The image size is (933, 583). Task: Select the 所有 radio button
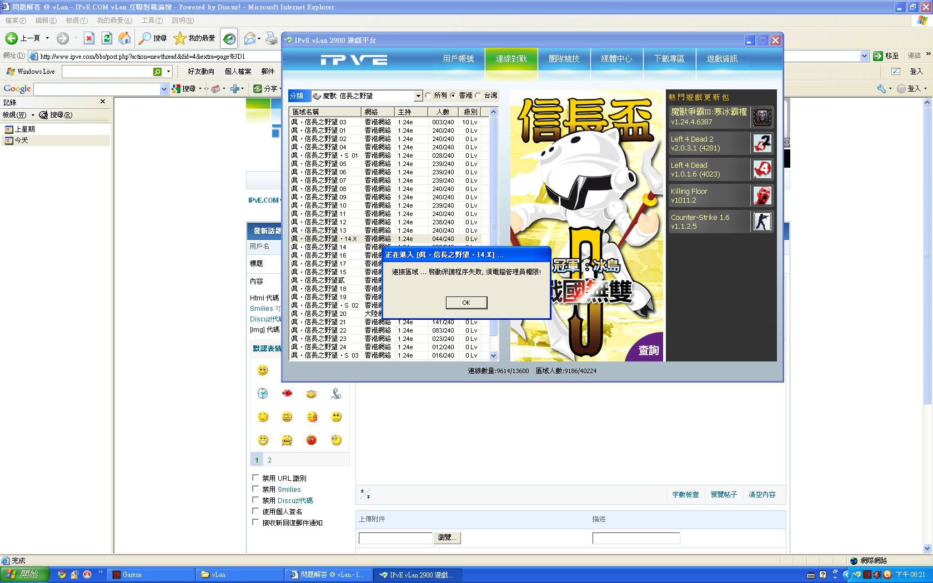pyautogui.click(x=428, y=96)
